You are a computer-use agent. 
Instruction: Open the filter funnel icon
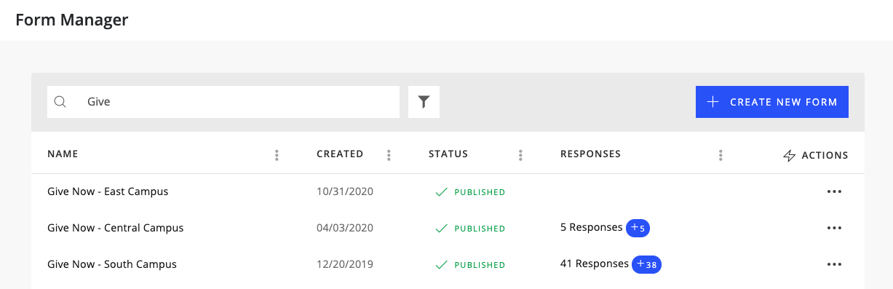[424, 102]
